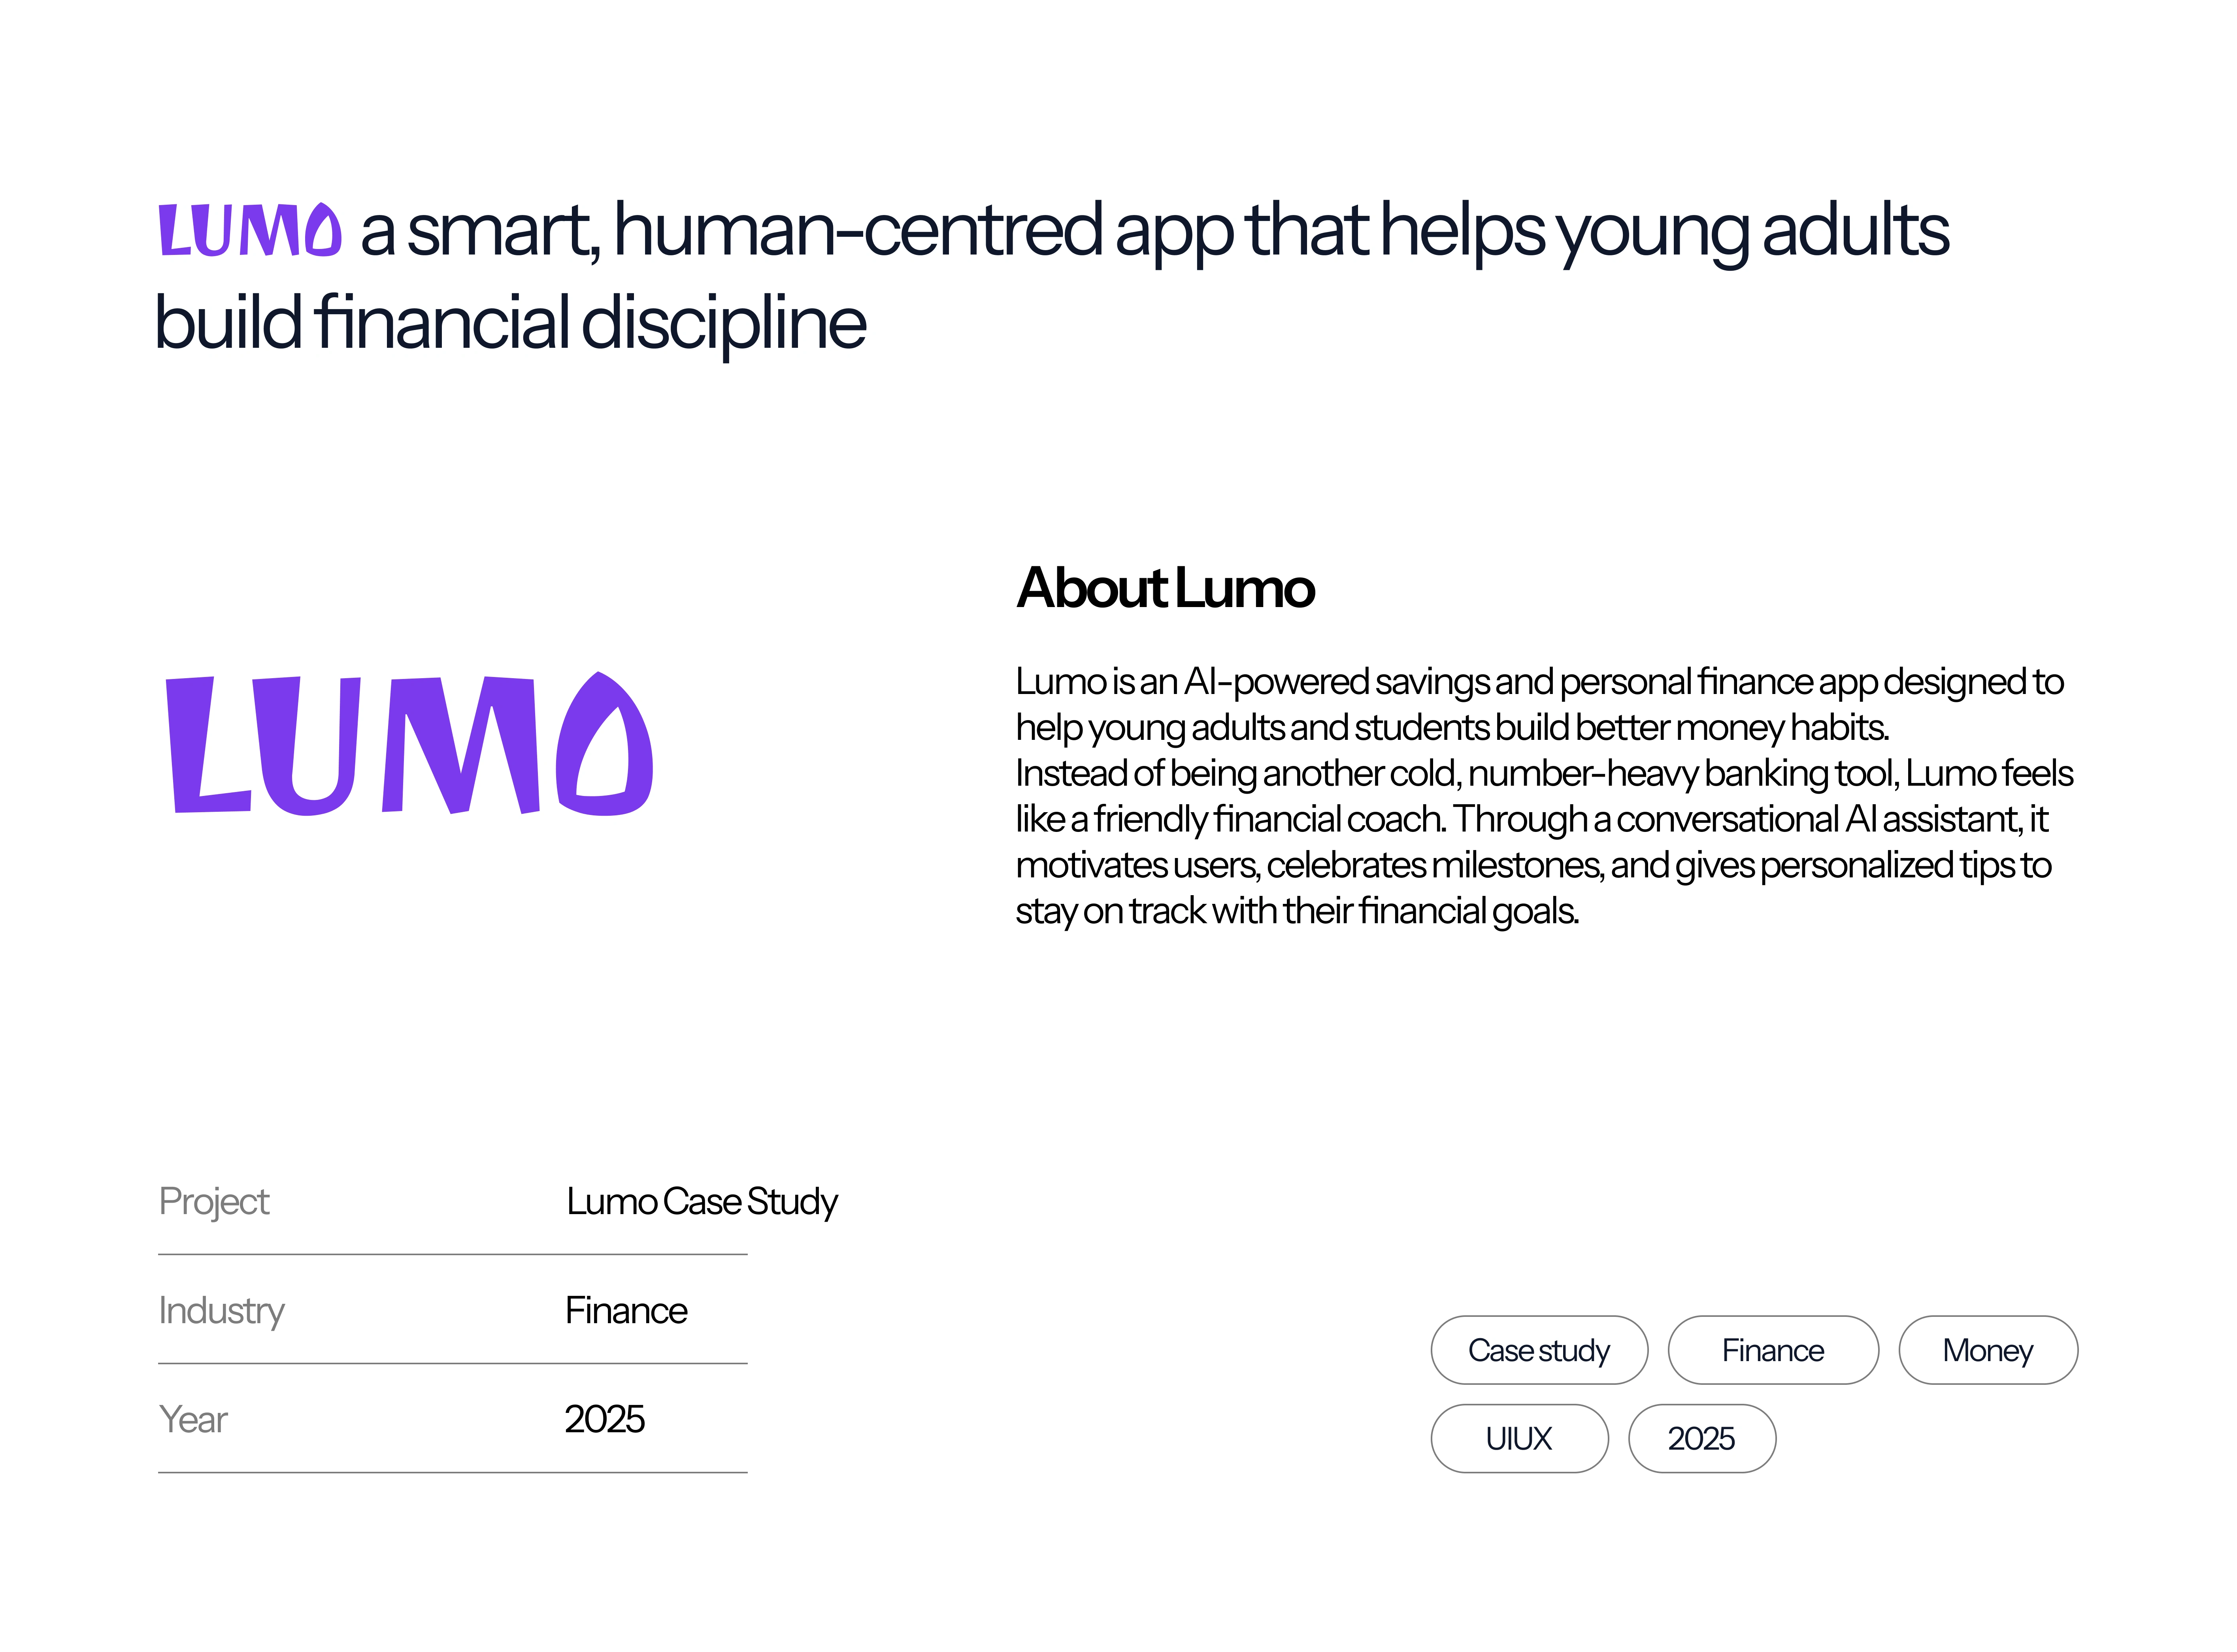Click the divider line under the Project row
Image resolution: width=2237 pixels, height=1652 pixels.
pos(452,1254)
